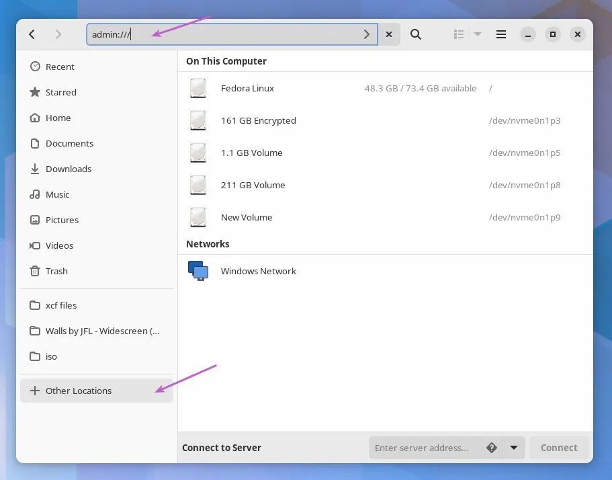Go to Home in the sidebar
The image size is (612, 480).
[x=97, y=118]
